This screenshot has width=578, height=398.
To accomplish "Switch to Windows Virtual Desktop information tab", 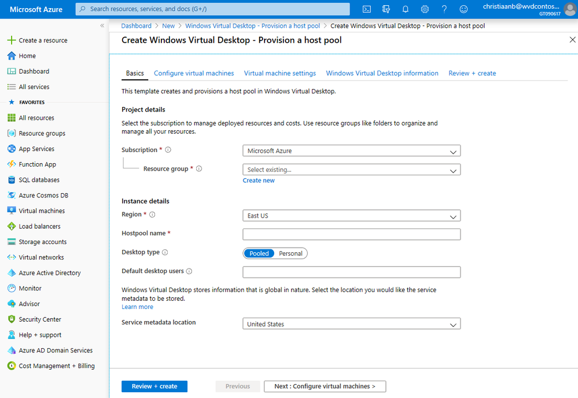I will pyautogui.click(x=382, y=73).
